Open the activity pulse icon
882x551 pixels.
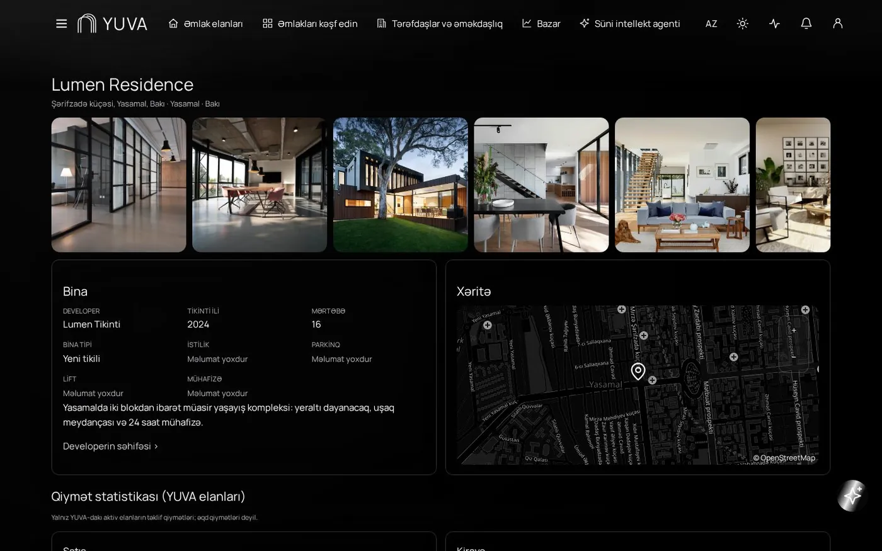click(x=774, y=23)
